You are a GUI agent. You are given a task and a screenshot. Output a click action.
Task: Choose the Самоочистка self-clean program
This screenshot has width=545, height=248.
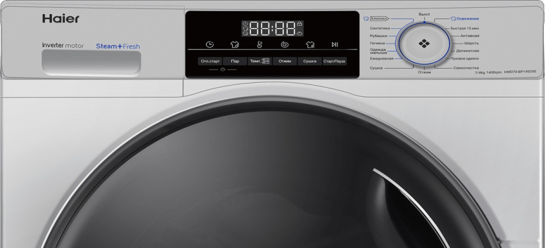tap(465, 67)
